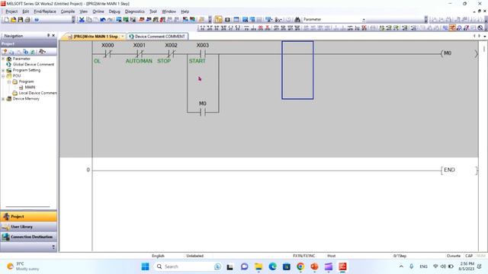Click the Open project folder icon
Screen dimensions: 488x274
click(x=14, y=20)
